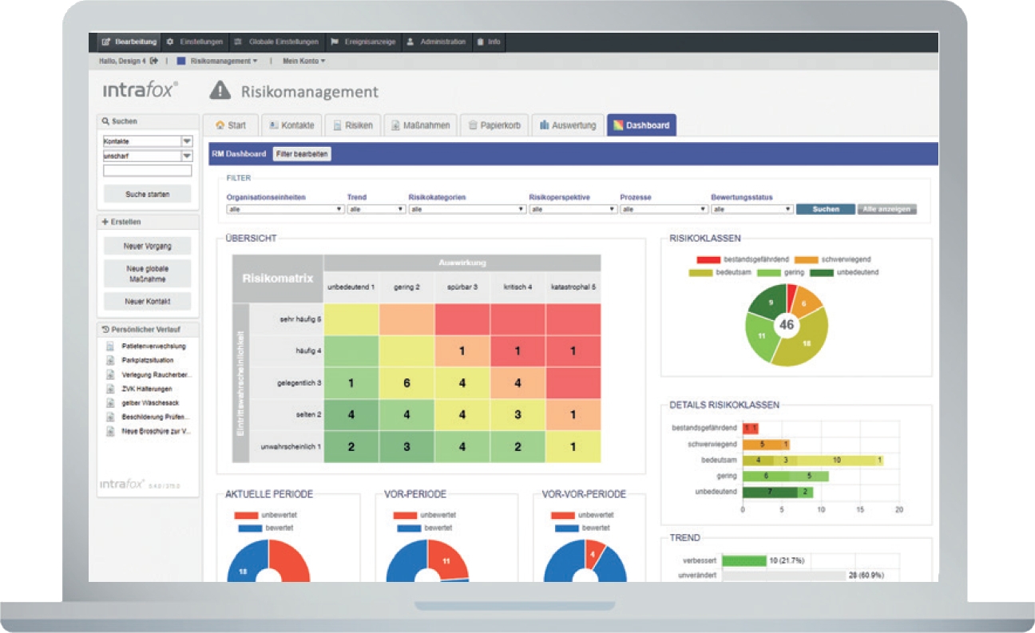Open the Maßnahmen tab
This screenshot has height=633, width=1035.
point(421,125)
